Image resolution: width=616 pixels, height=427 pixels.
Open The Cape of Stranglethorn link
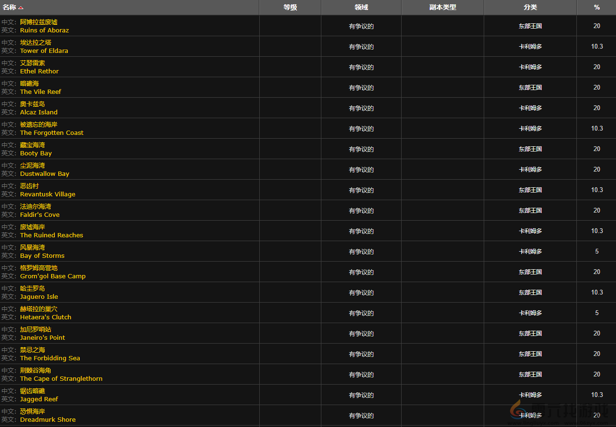pos(61,379)
